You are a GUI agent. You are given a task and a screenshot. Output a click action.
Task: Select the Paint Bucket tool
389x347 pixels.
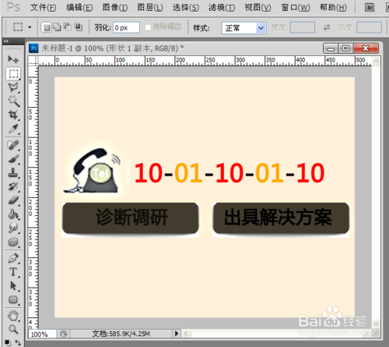13,214
